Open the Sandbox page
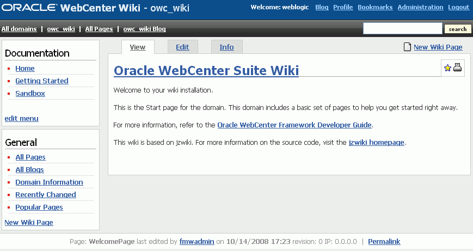Viewport: 473px width, 251px height. pos(30,94)
